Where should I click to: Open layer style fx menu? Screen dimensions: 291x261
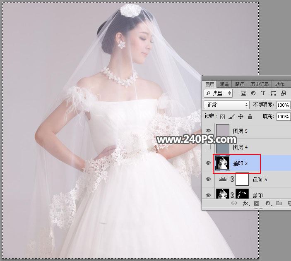coord(246,204)
